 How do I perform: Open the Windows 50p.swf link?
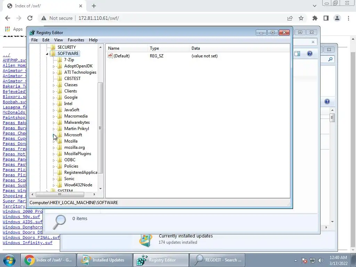tap(21, 217)
